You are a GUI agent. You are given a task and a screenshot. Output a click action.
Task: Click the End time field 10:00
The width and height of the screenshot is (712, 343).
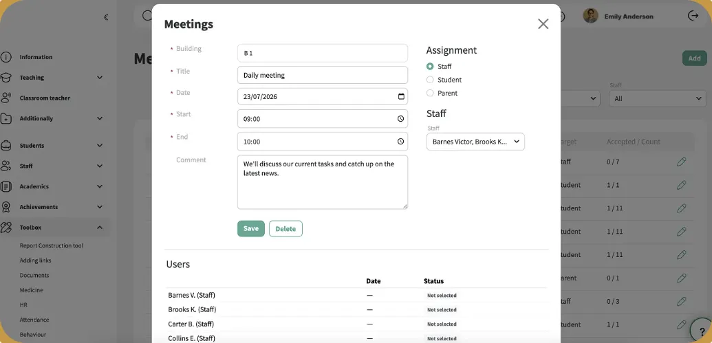pos(323,141)
